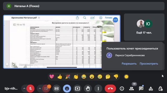Click the meeting code bjx-nih label
This screenshot has width=167, height=93.
pyautogui.click(x=11, y=89)
